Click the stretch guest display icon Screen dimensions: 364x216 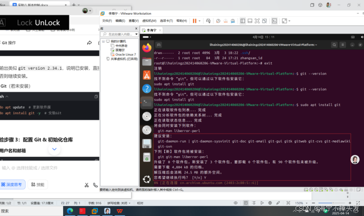coord(285,21)
